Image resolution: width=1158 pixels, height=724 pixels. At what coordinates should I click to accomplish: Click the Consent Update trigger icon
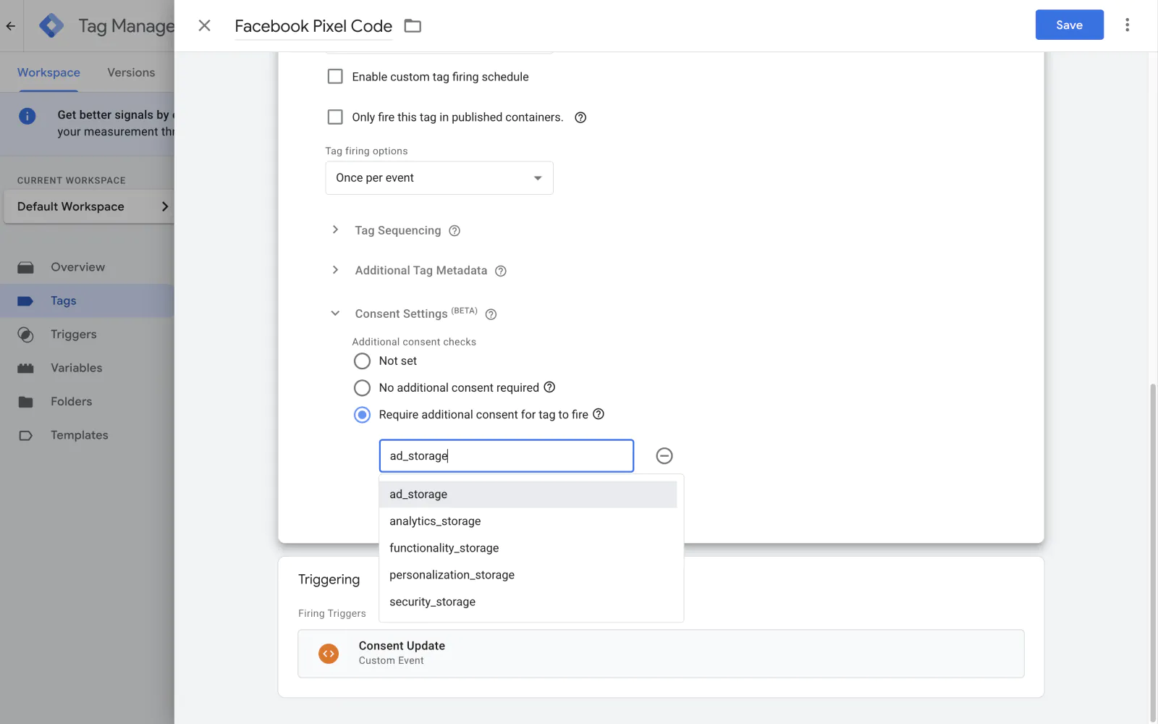[x=329, y=654]
